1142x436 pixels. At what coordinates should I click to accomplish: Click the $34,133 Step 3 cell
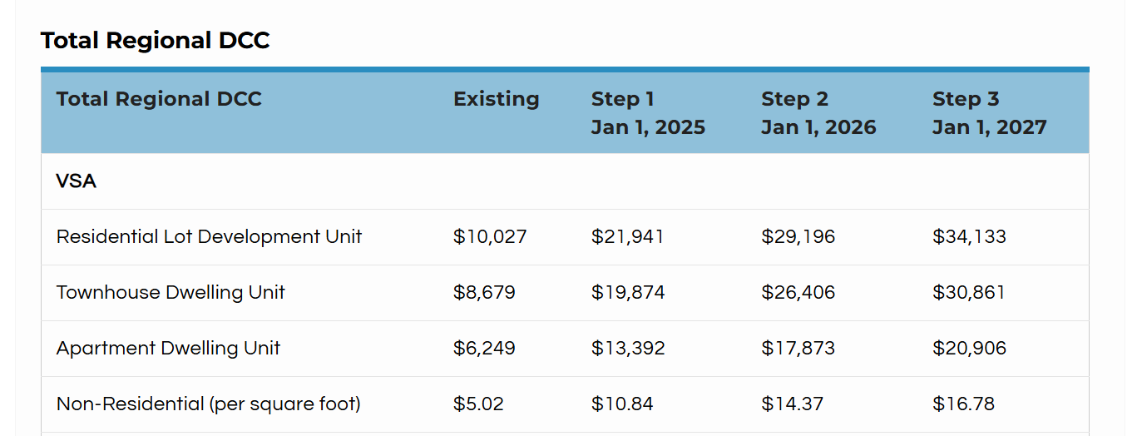969,237
